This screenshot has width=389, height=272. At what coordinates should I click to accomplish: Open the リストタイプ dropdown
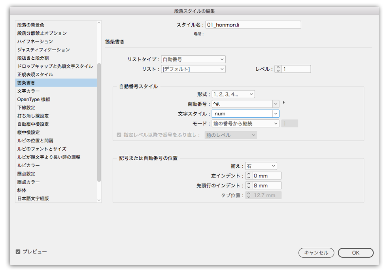pyautogui.click(x=193, y=59)
